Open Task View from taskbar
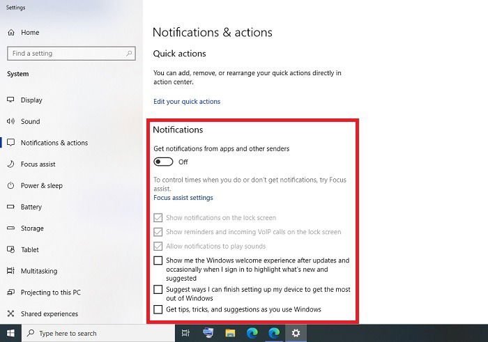488x342 pixels. [185, 333]
